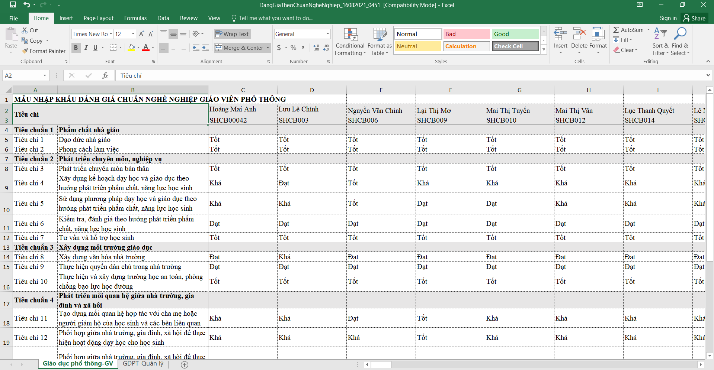
Task: Click the AutoSum button
Action: pyautogui.click(x=628, y=30)
